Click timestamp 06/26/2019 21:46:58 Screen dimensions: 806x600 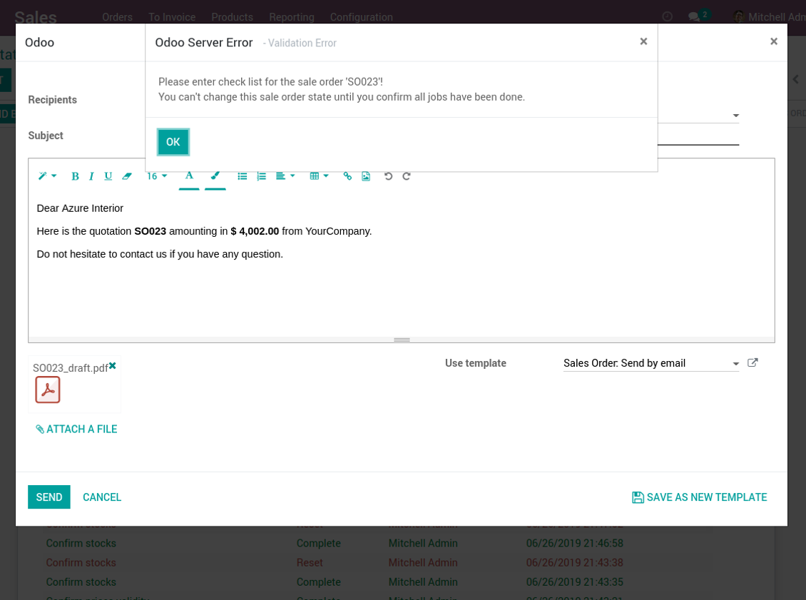(x=574, y=543)
